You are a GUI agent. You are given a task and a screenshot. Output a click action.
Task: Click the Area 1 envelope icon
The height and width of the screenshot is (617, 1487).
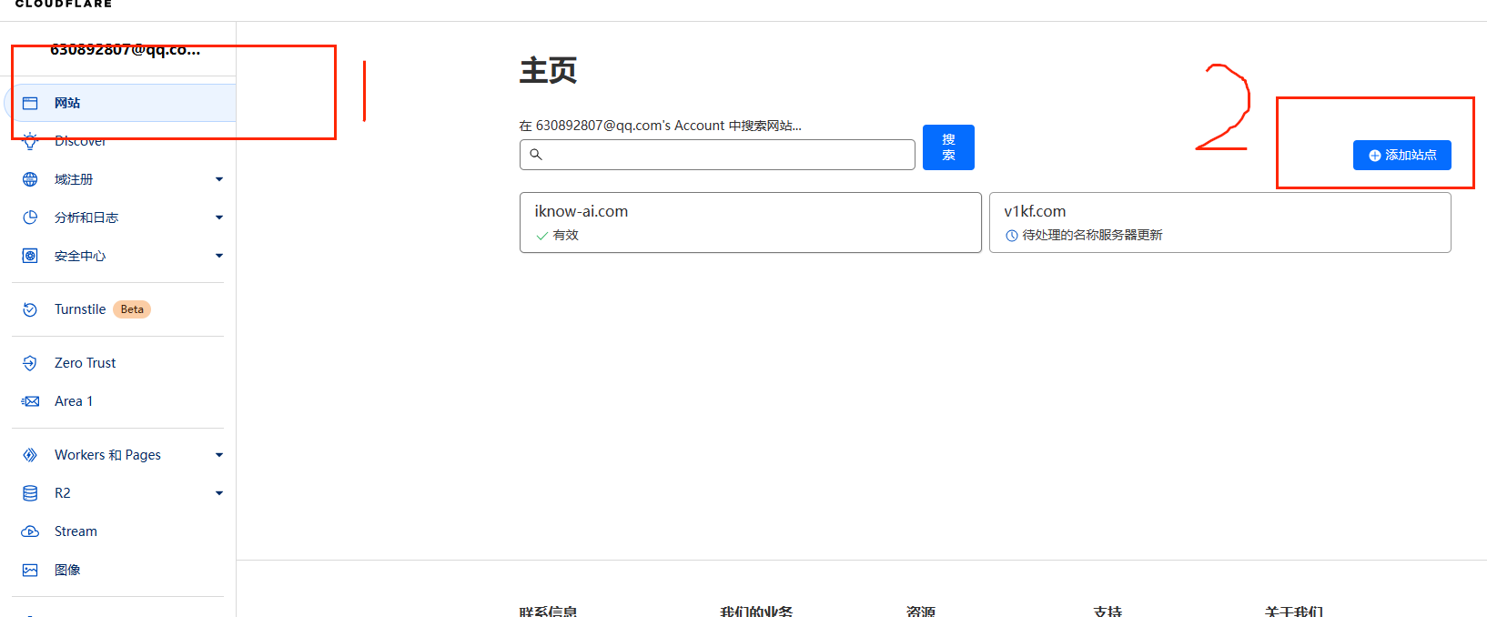pyautogui.click(x=30, y=401)
